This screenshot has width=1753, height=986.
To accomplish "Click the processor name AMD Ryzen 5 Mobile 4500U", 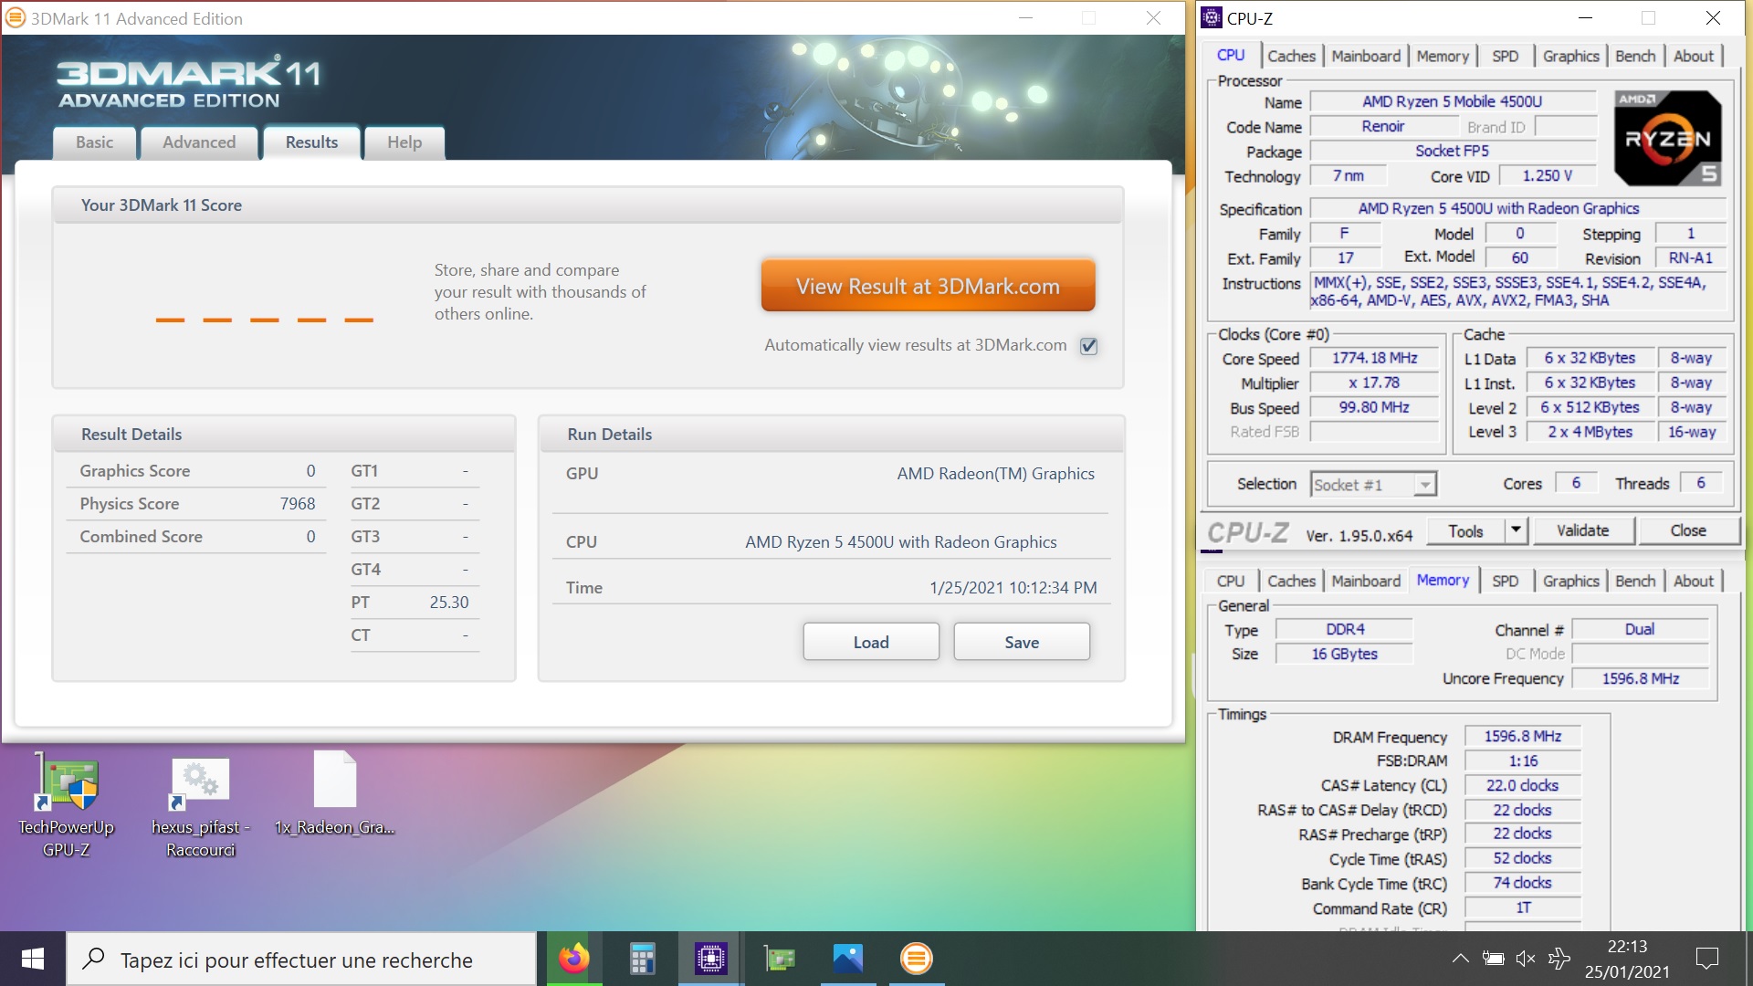I will click(1452, 101).
